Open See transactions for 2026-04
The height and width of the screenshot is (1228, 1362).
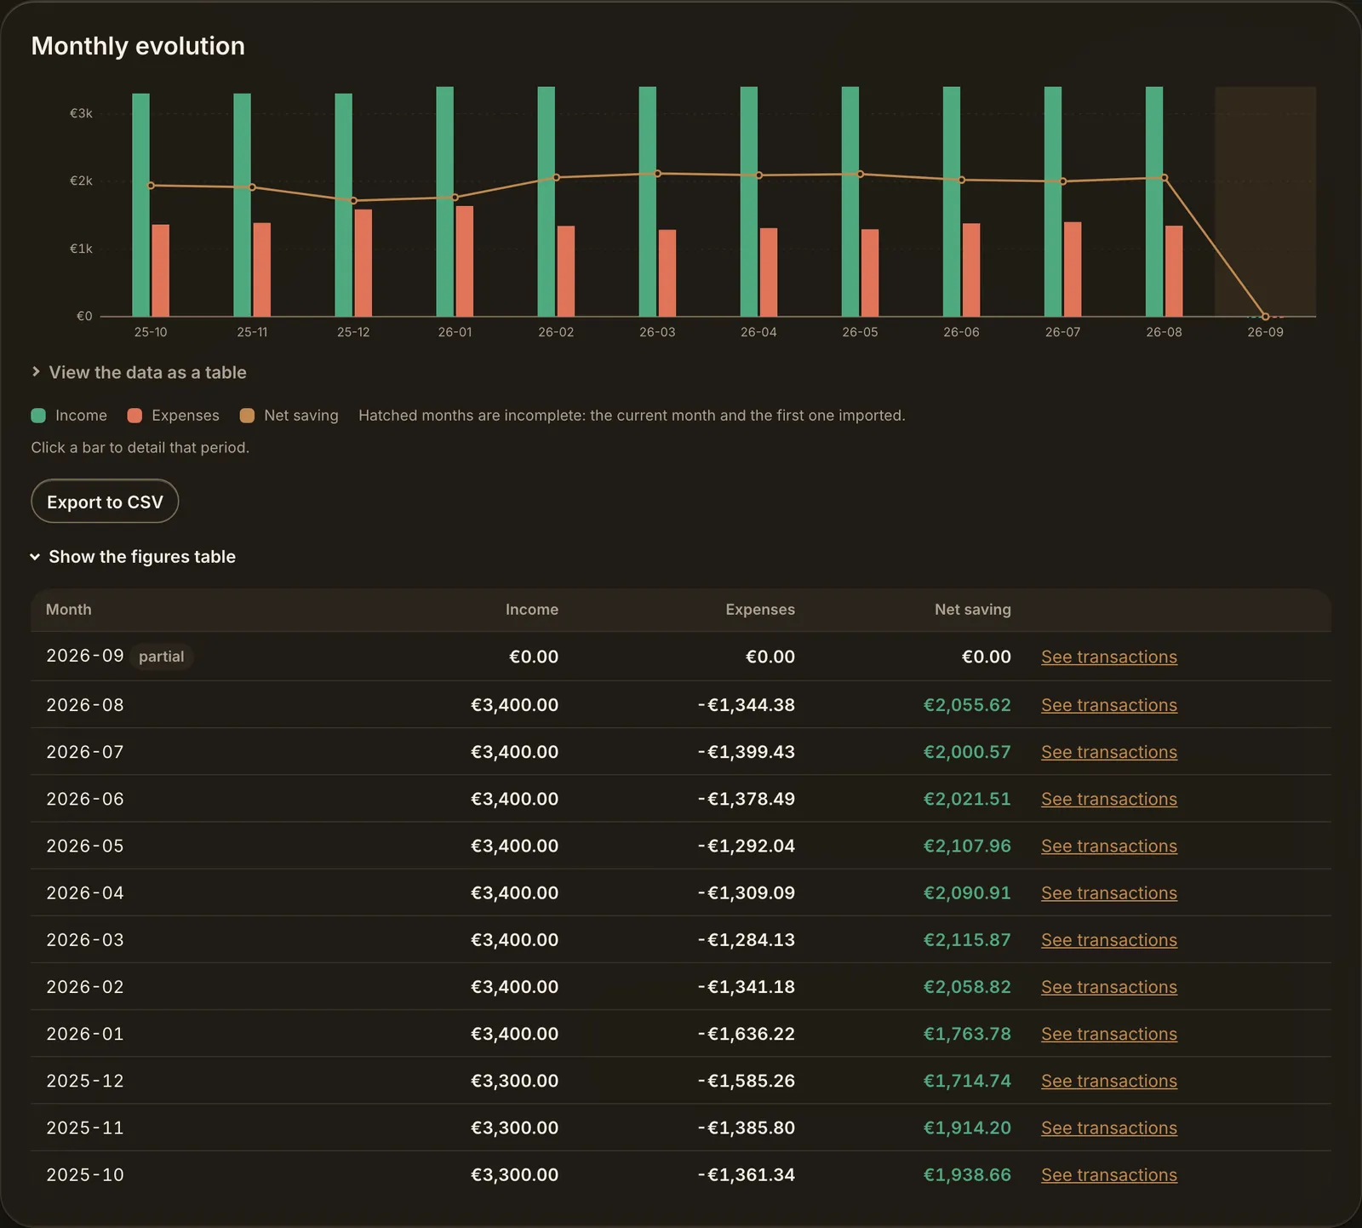pyautogui.click(x=1109, y=892)
